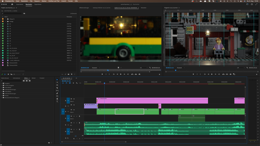This screenshot has height=146, width=260.
Task: Click the Source monitor playhead scrubber
Action: click(108, 70)
